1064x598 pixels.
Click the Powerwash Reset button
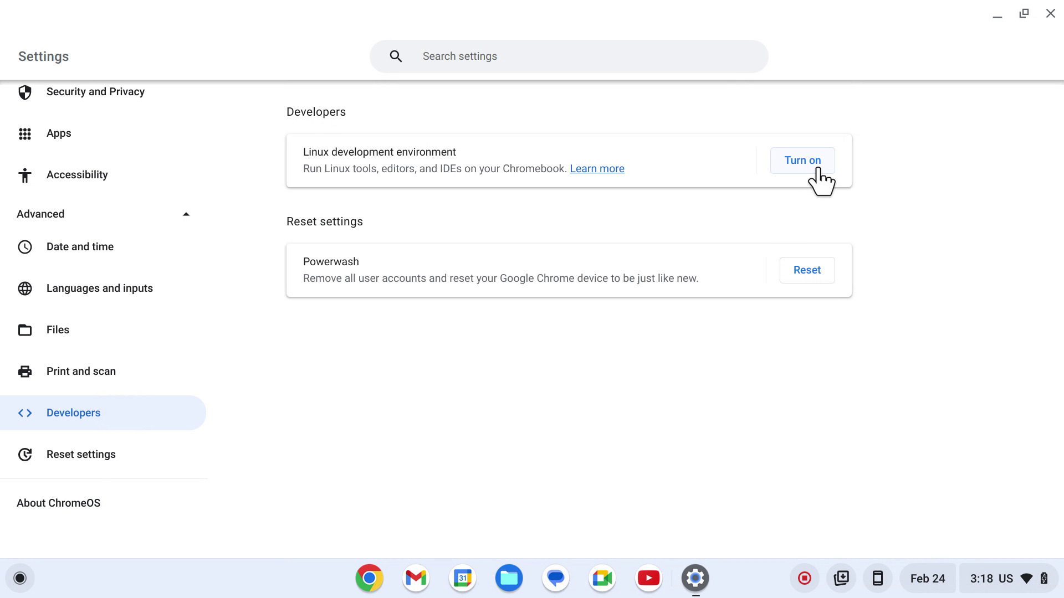click(807, 270)
